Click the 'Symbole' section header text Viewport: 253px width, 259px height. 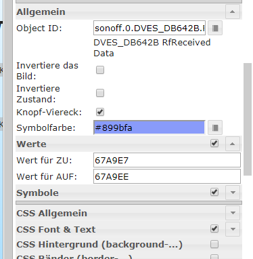pyautogui.click(x=37, y=193)
